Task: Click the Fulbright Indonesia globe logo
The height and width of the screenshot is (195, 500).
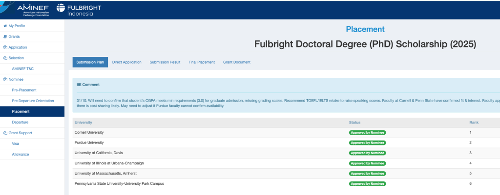Action: pos(62,8)
